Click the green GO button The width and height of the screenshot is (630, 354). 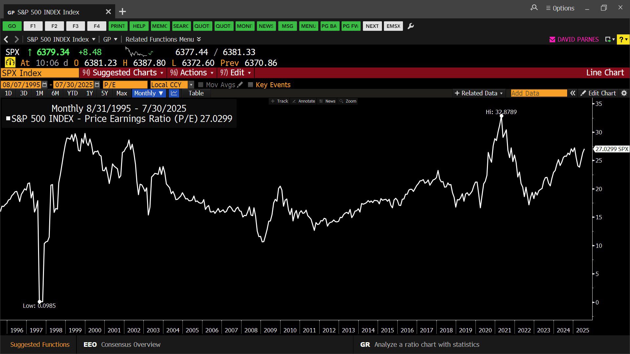(12, 26)
